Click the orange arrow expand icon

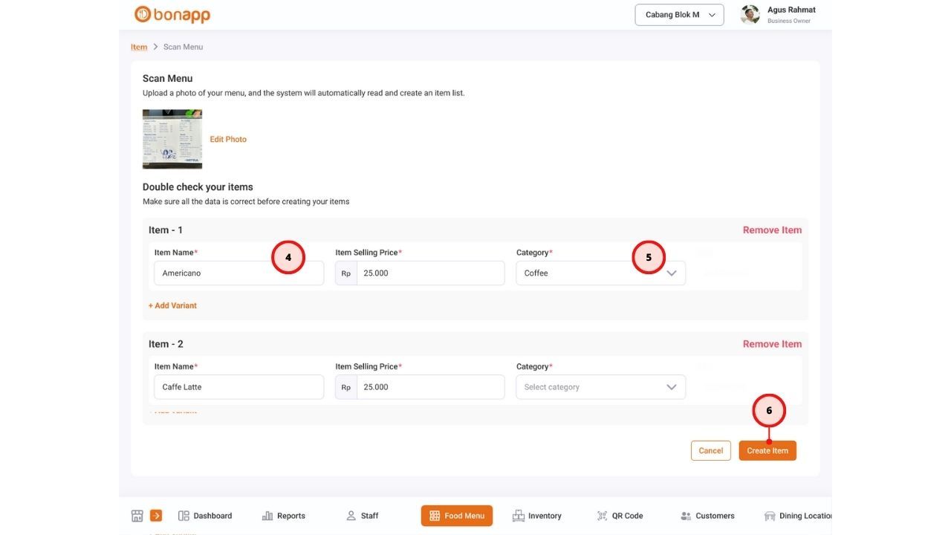click(156, 516)
